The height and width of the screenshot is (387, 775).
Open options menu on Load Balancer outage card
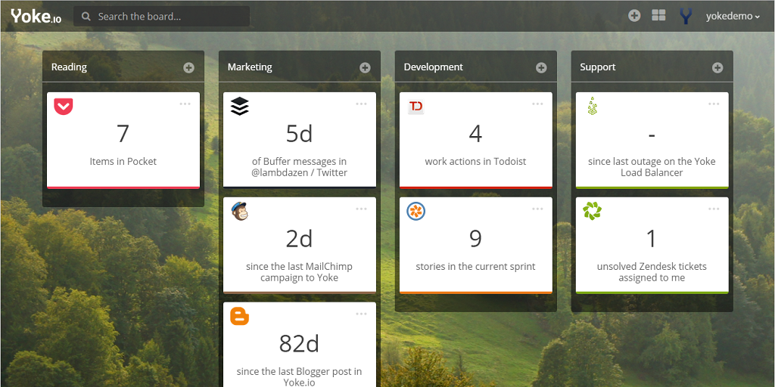pos(714,104)
